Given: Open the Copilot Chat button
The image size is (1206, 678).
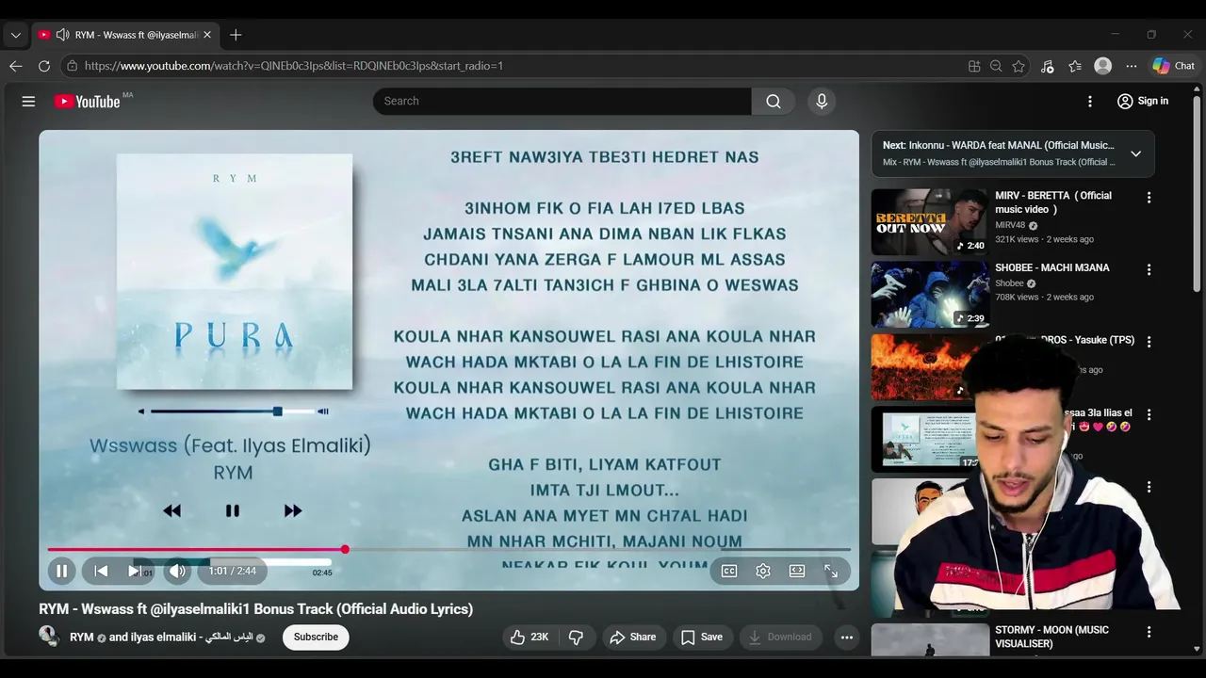Looking at the screenshot, I should click(1174, 66).
